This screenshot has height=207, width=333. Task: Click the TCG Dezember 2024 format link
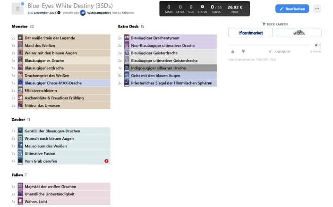[42, 13]
